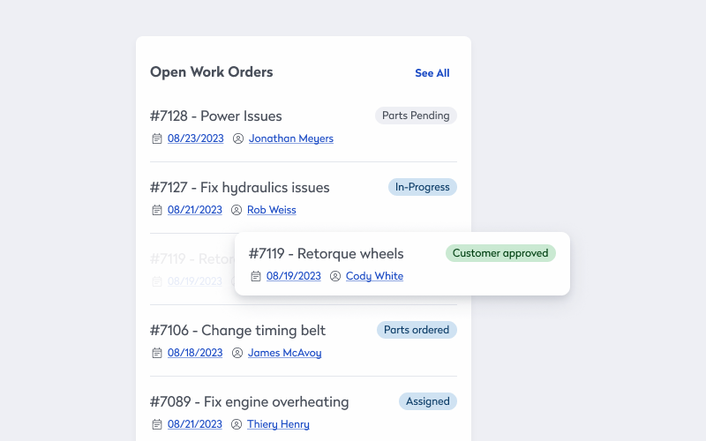The height and width of the screenshot is (441, 706).
Task: Click the Assigned status badge
Action: coord(428,401)
